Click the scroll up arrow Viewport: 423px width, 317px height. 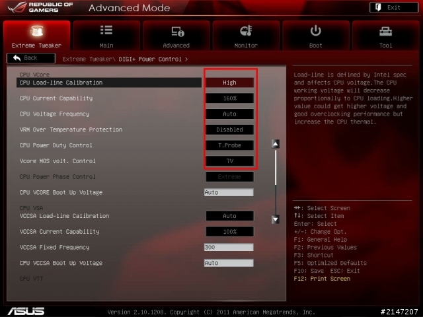click(x=276, y=144)
